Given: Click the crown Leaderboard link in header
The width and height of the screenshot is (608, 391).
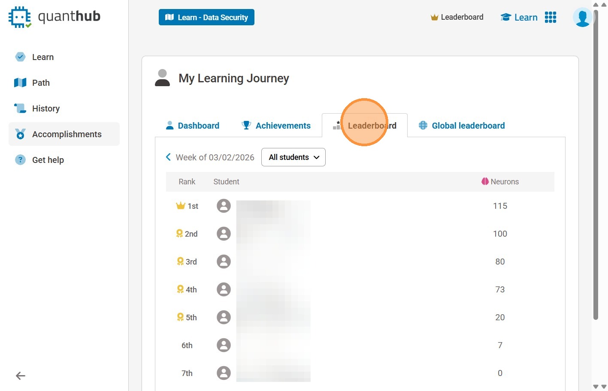Looking at the screenshot, I should pos(457,17).
